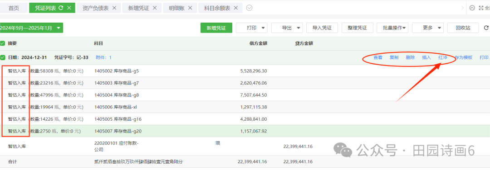Click the 红冲 link on voucher 记-33
This screenshot has height=170, width=490.
(442, 57)
